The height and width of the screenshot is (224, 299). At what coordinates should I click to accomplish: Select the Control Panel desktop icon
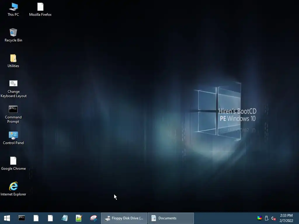point(13,138)
